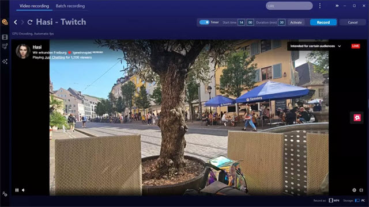
Task: Click the sparkle tools sidebar icon
Action: (5, 62)
